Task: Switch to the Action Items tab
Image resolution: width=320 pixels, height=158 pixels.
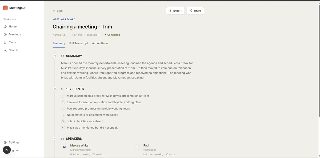Action: 100,43
